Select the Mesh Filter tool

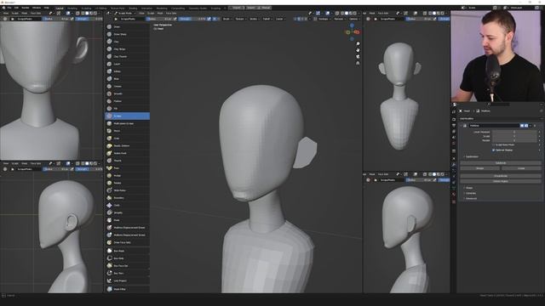coord(127,289)
